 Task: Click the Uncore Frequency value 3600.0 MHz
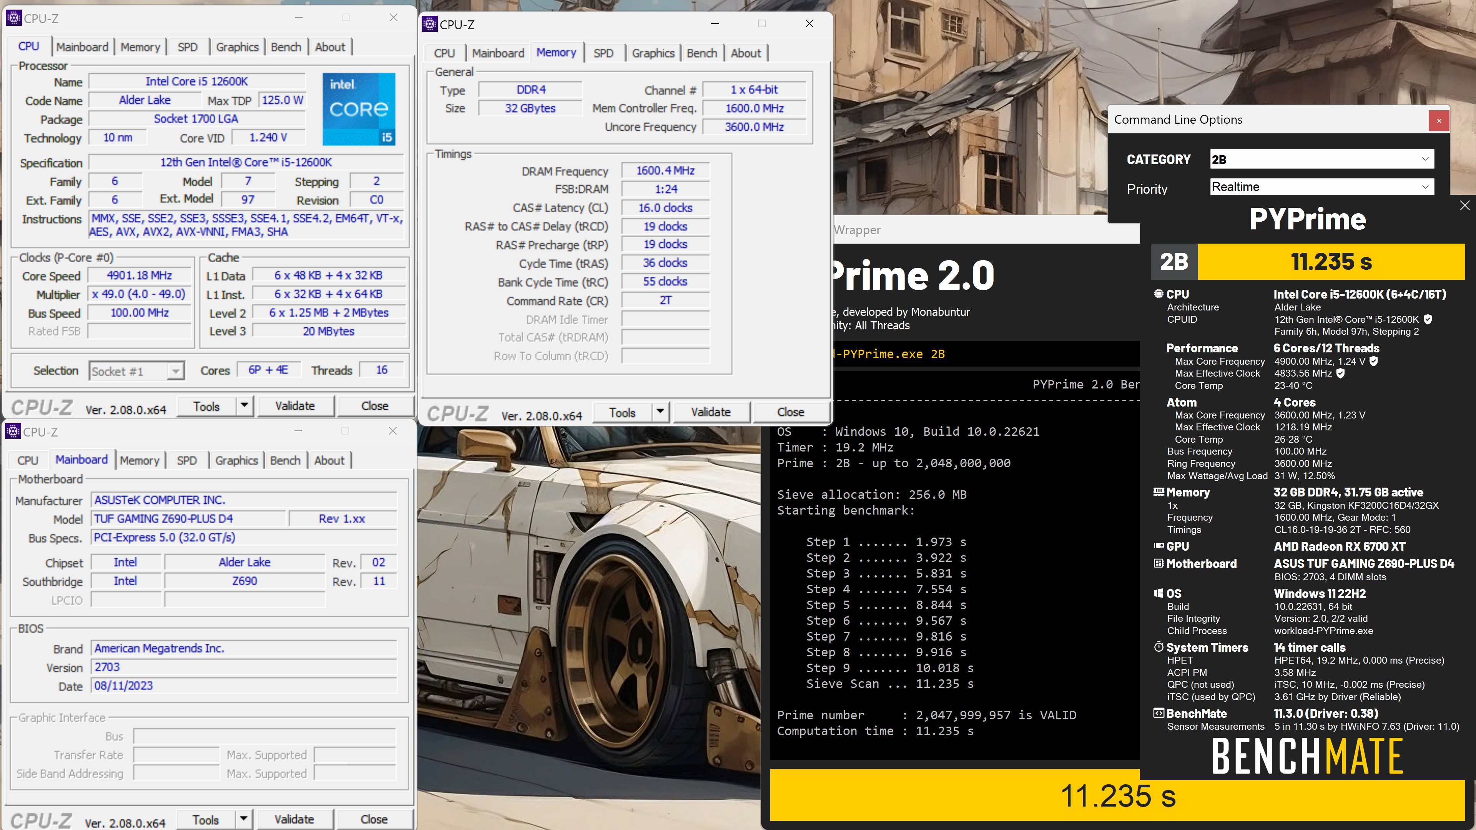(754, 127)
